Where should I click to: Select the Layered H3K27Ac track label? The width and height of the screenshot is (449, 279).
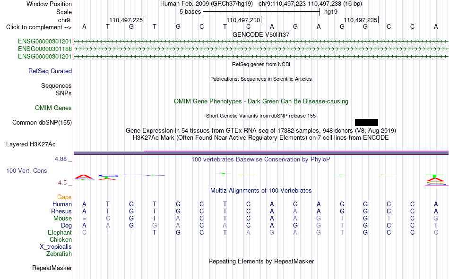tap(31, 144)
